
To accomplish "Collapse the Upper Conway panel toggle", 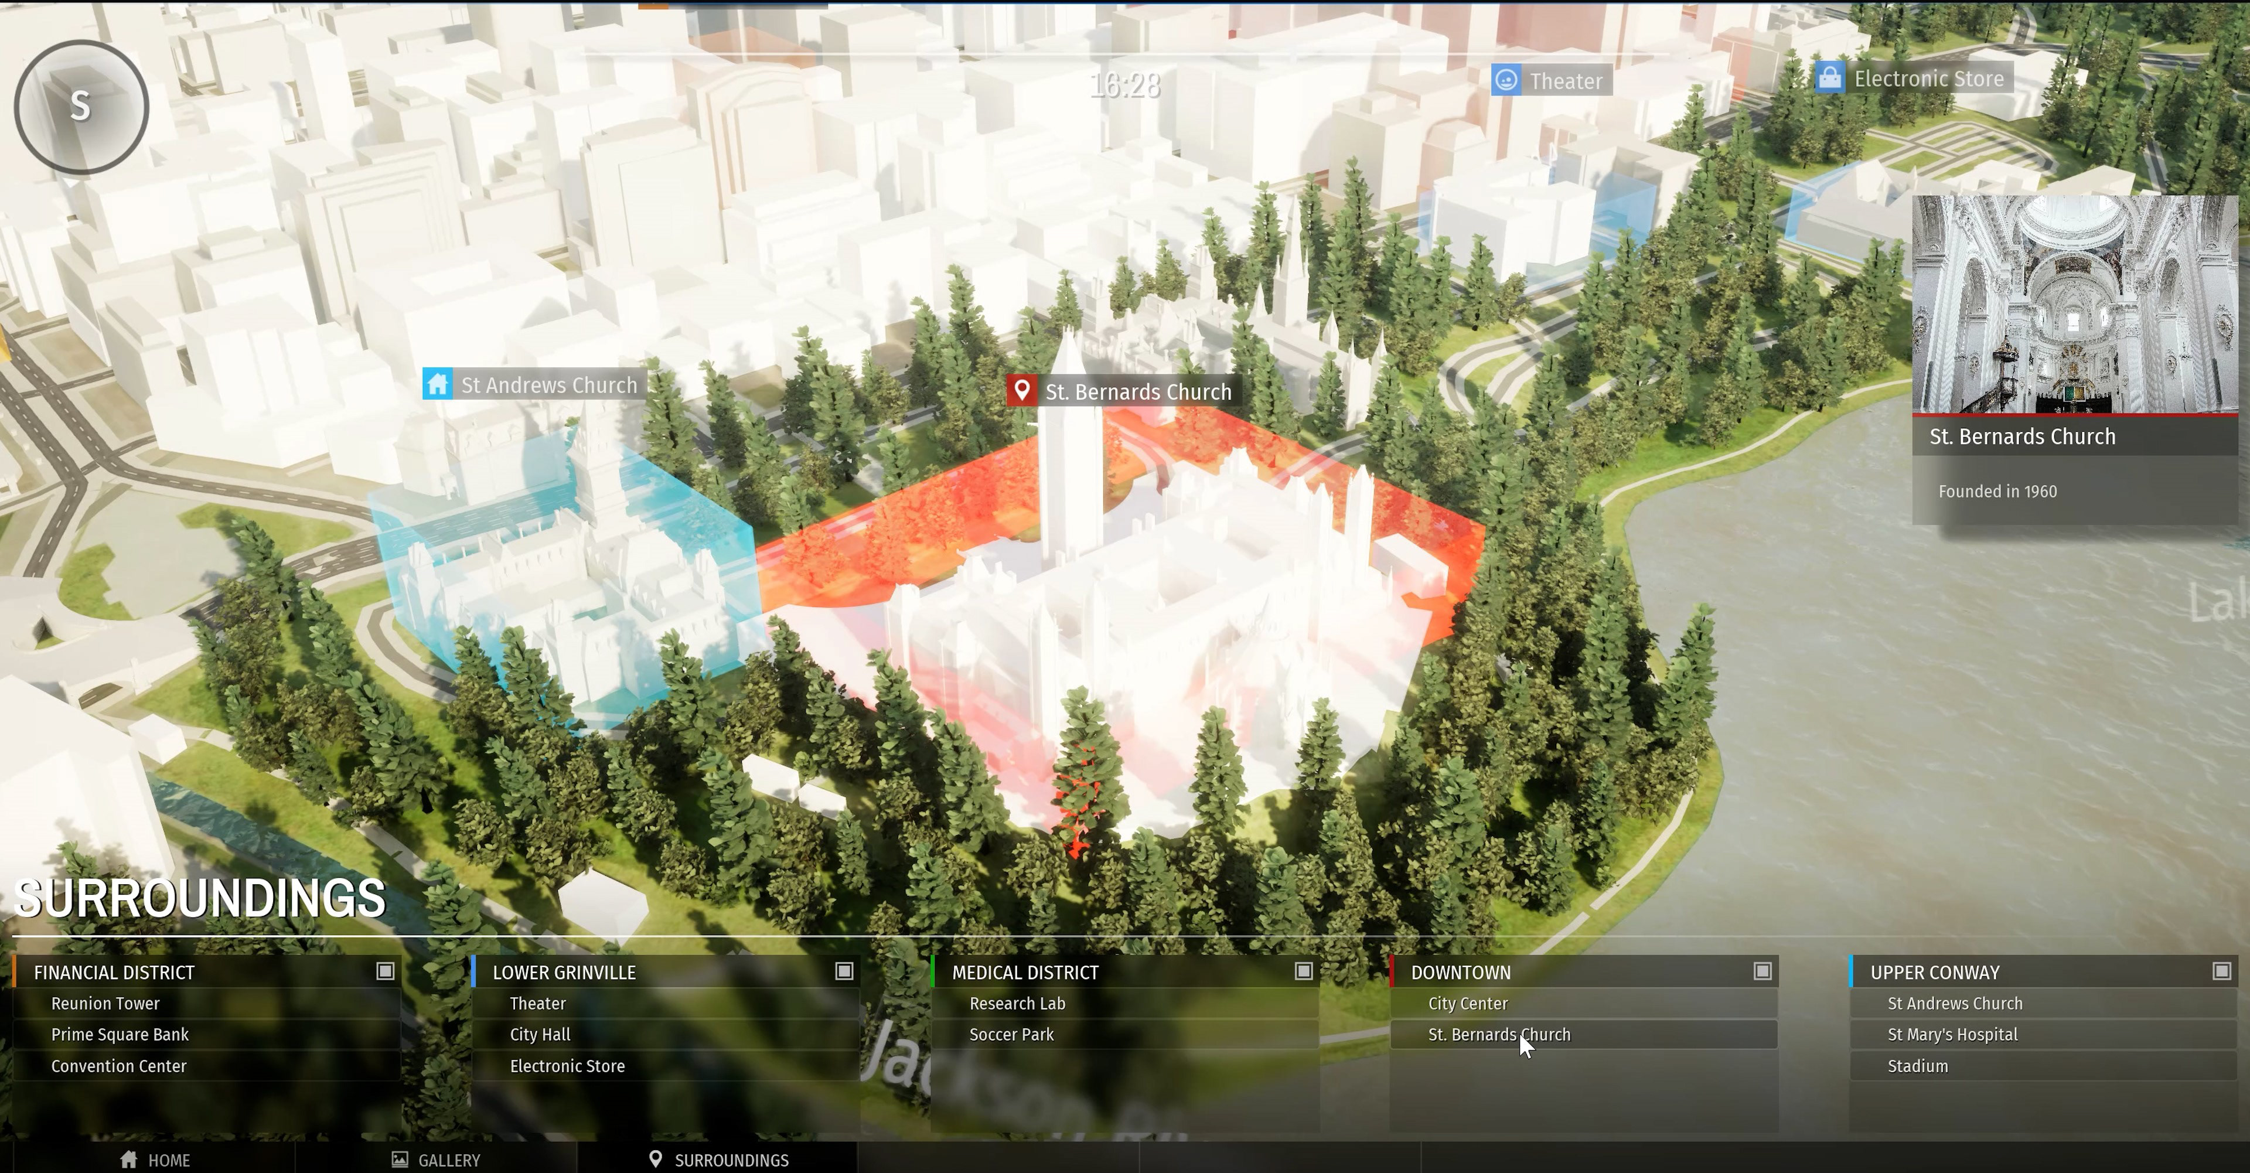I will click(x=2221, y=971).
